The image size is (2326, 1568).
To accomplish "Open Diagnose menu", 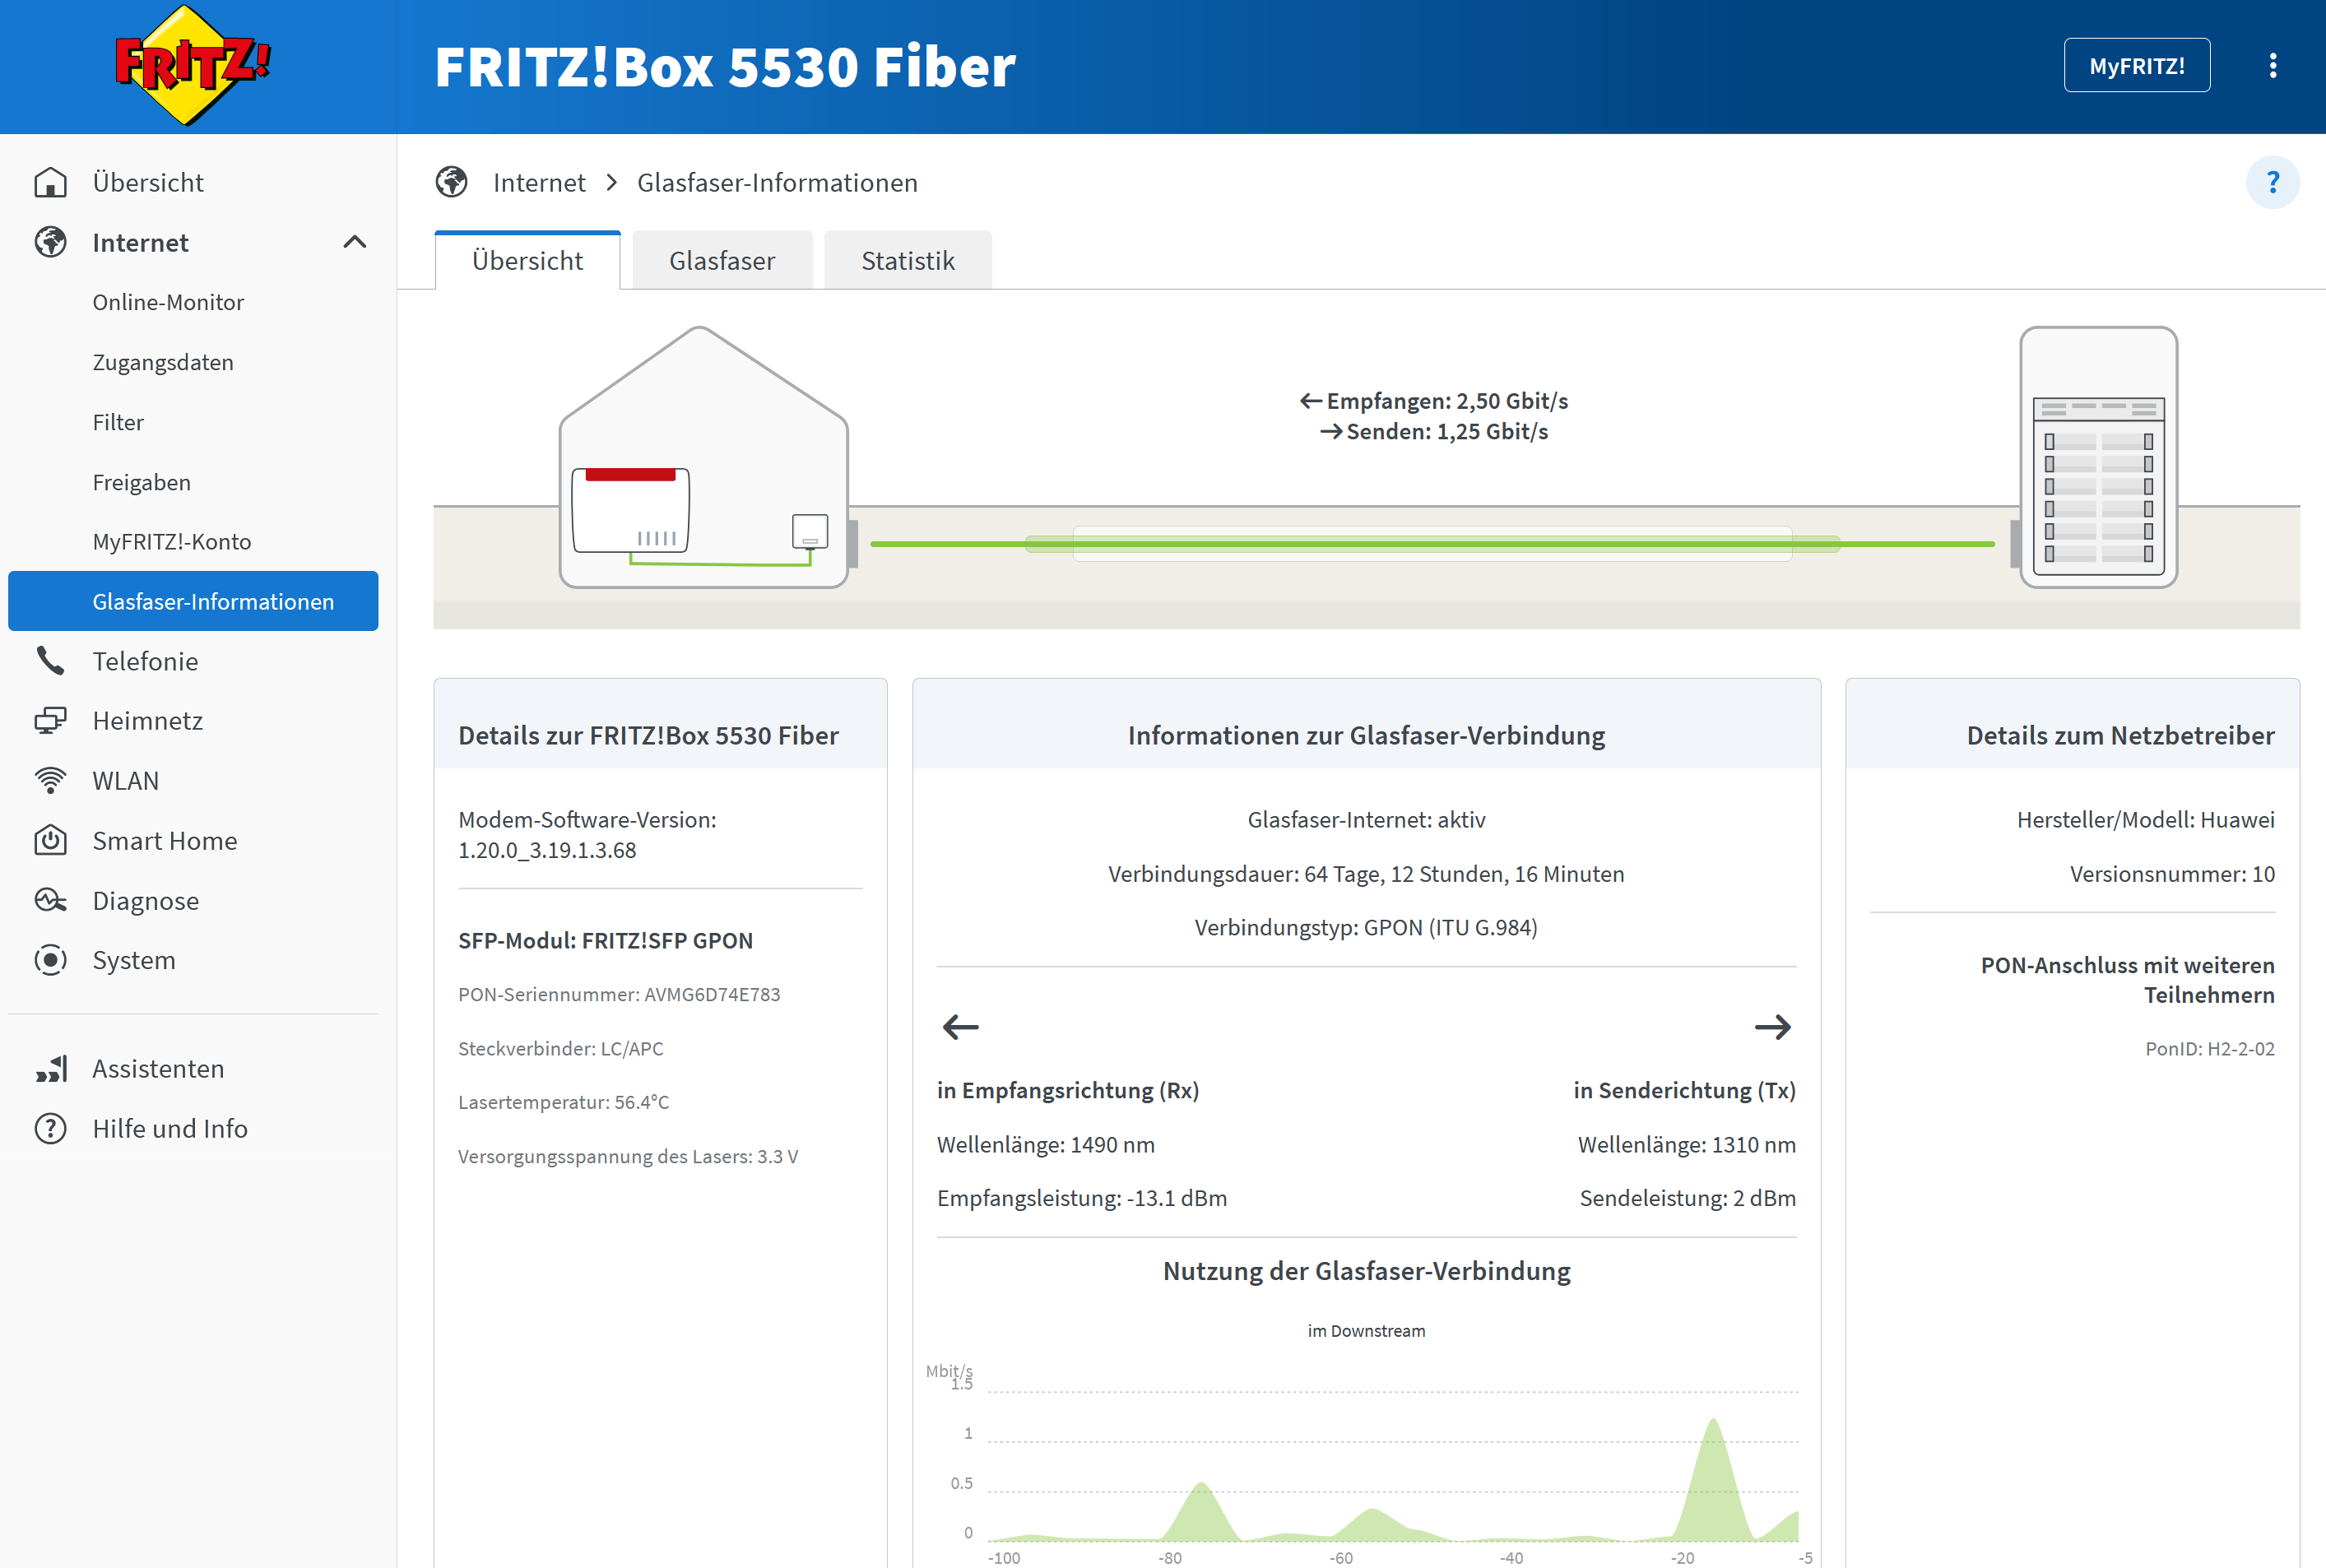I will (x=146, y=900).
